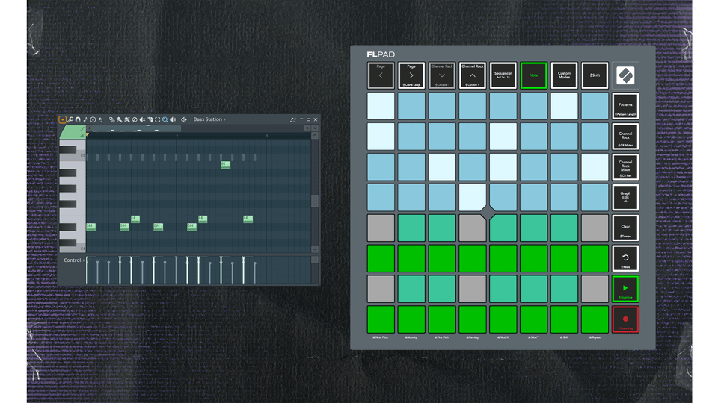
Task: Select the second paint tool icon
Action: point(127,119)
